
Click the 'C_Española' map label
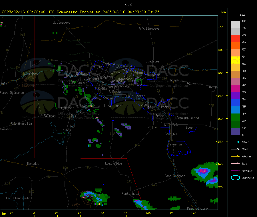pyautogui.click(x=123, y=66)
